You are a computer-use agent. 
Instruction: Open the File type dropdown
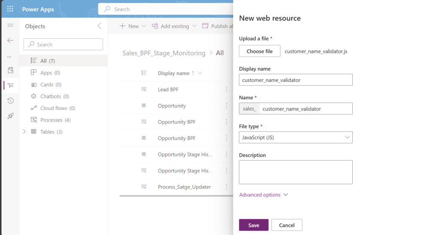[296, 137]
